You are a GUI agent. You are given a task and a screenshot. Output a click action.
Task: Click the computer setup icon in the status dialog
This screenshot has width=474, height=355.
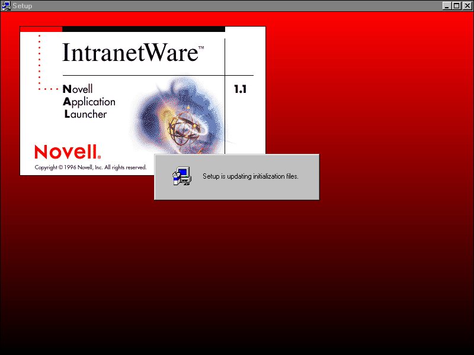182,176
